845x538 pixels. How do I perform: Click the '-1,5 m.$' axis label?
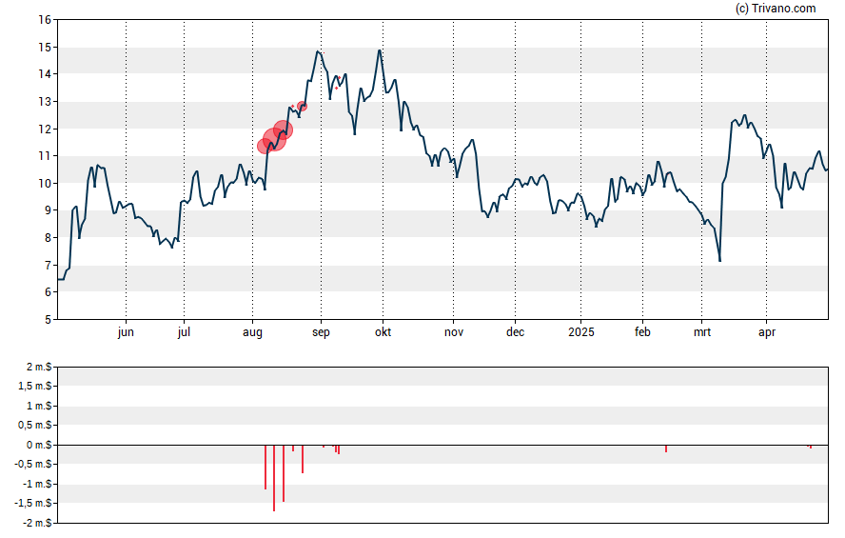tap(34, 503)
